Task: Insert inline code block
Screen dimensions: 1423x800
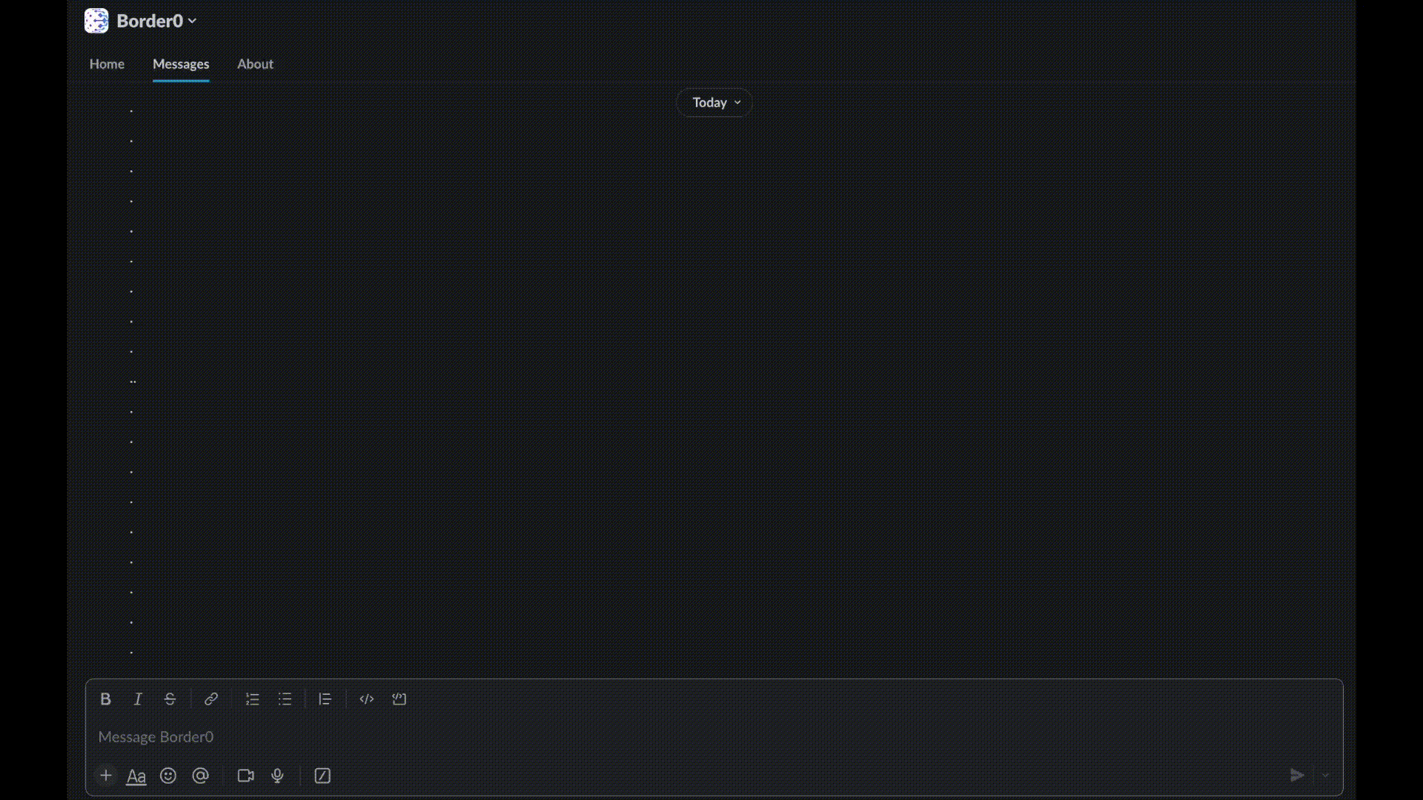Action: (365, 699)
